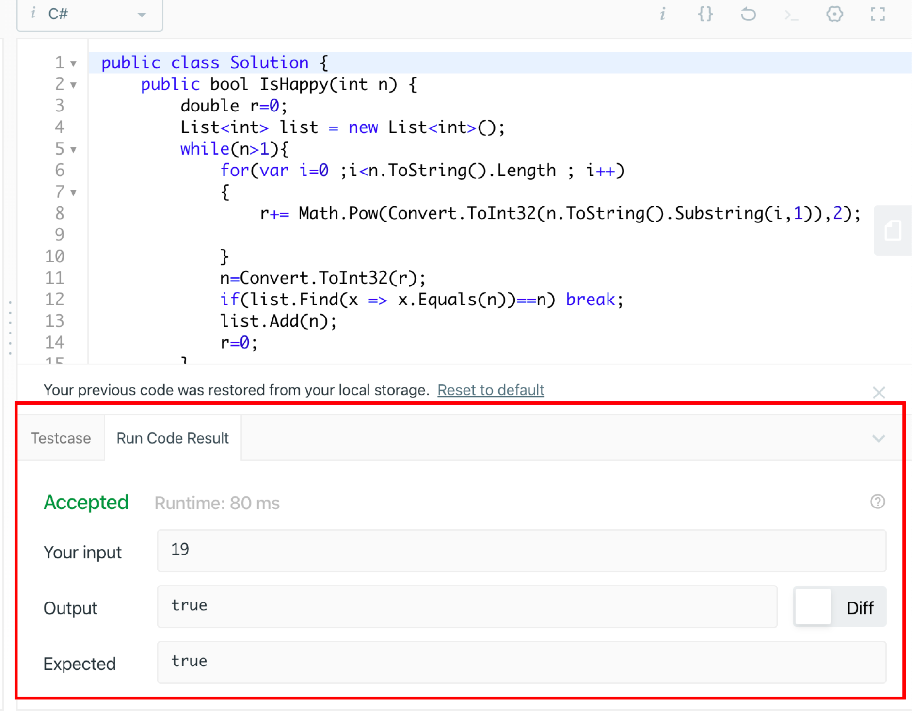Switch to the Testcase tab

61,438
